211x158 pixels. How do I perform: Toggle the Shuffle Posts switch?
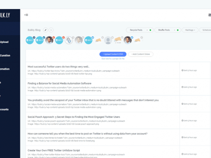176,30
